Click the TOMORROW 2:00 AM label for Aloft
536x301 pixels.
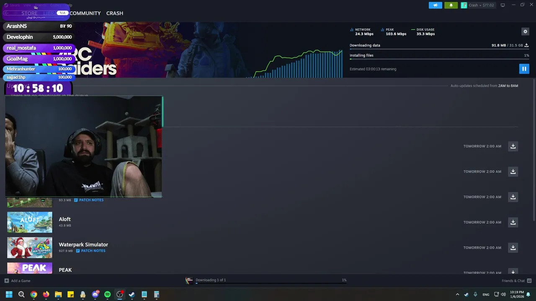click(x=482, y=222)
